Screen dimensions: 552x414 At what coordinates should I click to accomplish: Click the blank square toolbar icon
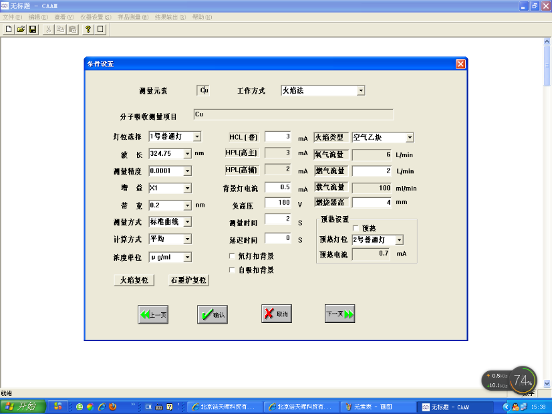pos(100,29)
